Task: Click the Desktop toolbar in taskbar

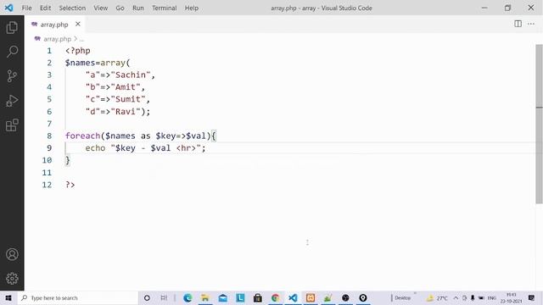Action: click(x=402, y=297)
